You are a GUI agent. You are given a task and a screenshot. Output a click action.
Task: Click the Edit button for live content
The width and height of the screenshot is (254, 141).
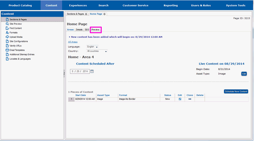coord(244,74)
